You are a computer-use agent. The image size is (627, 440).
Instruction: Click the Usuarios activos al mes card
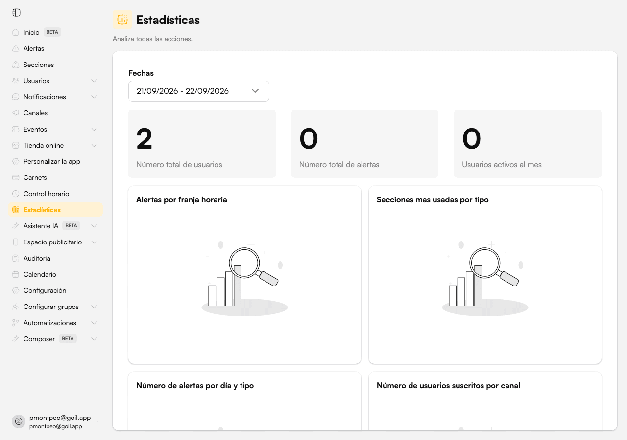click(528, 144)
